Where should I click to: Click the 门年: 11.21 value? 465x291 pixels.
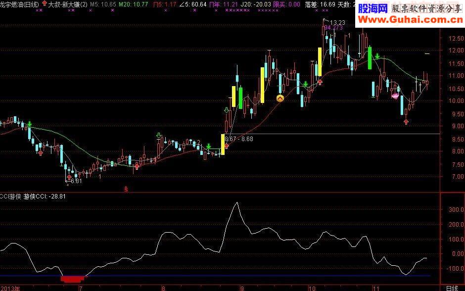click(224, 4)
